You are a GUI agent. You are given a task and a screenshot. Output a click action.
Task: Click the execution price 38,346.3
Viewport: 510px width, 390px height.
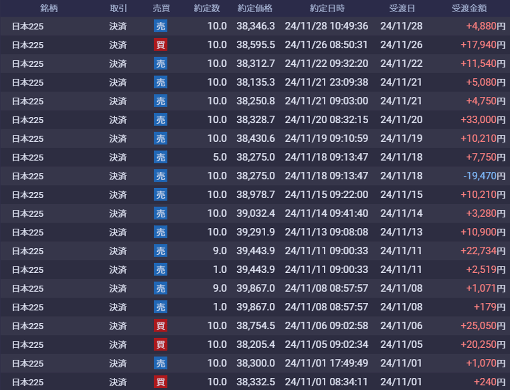coord(256,26)
